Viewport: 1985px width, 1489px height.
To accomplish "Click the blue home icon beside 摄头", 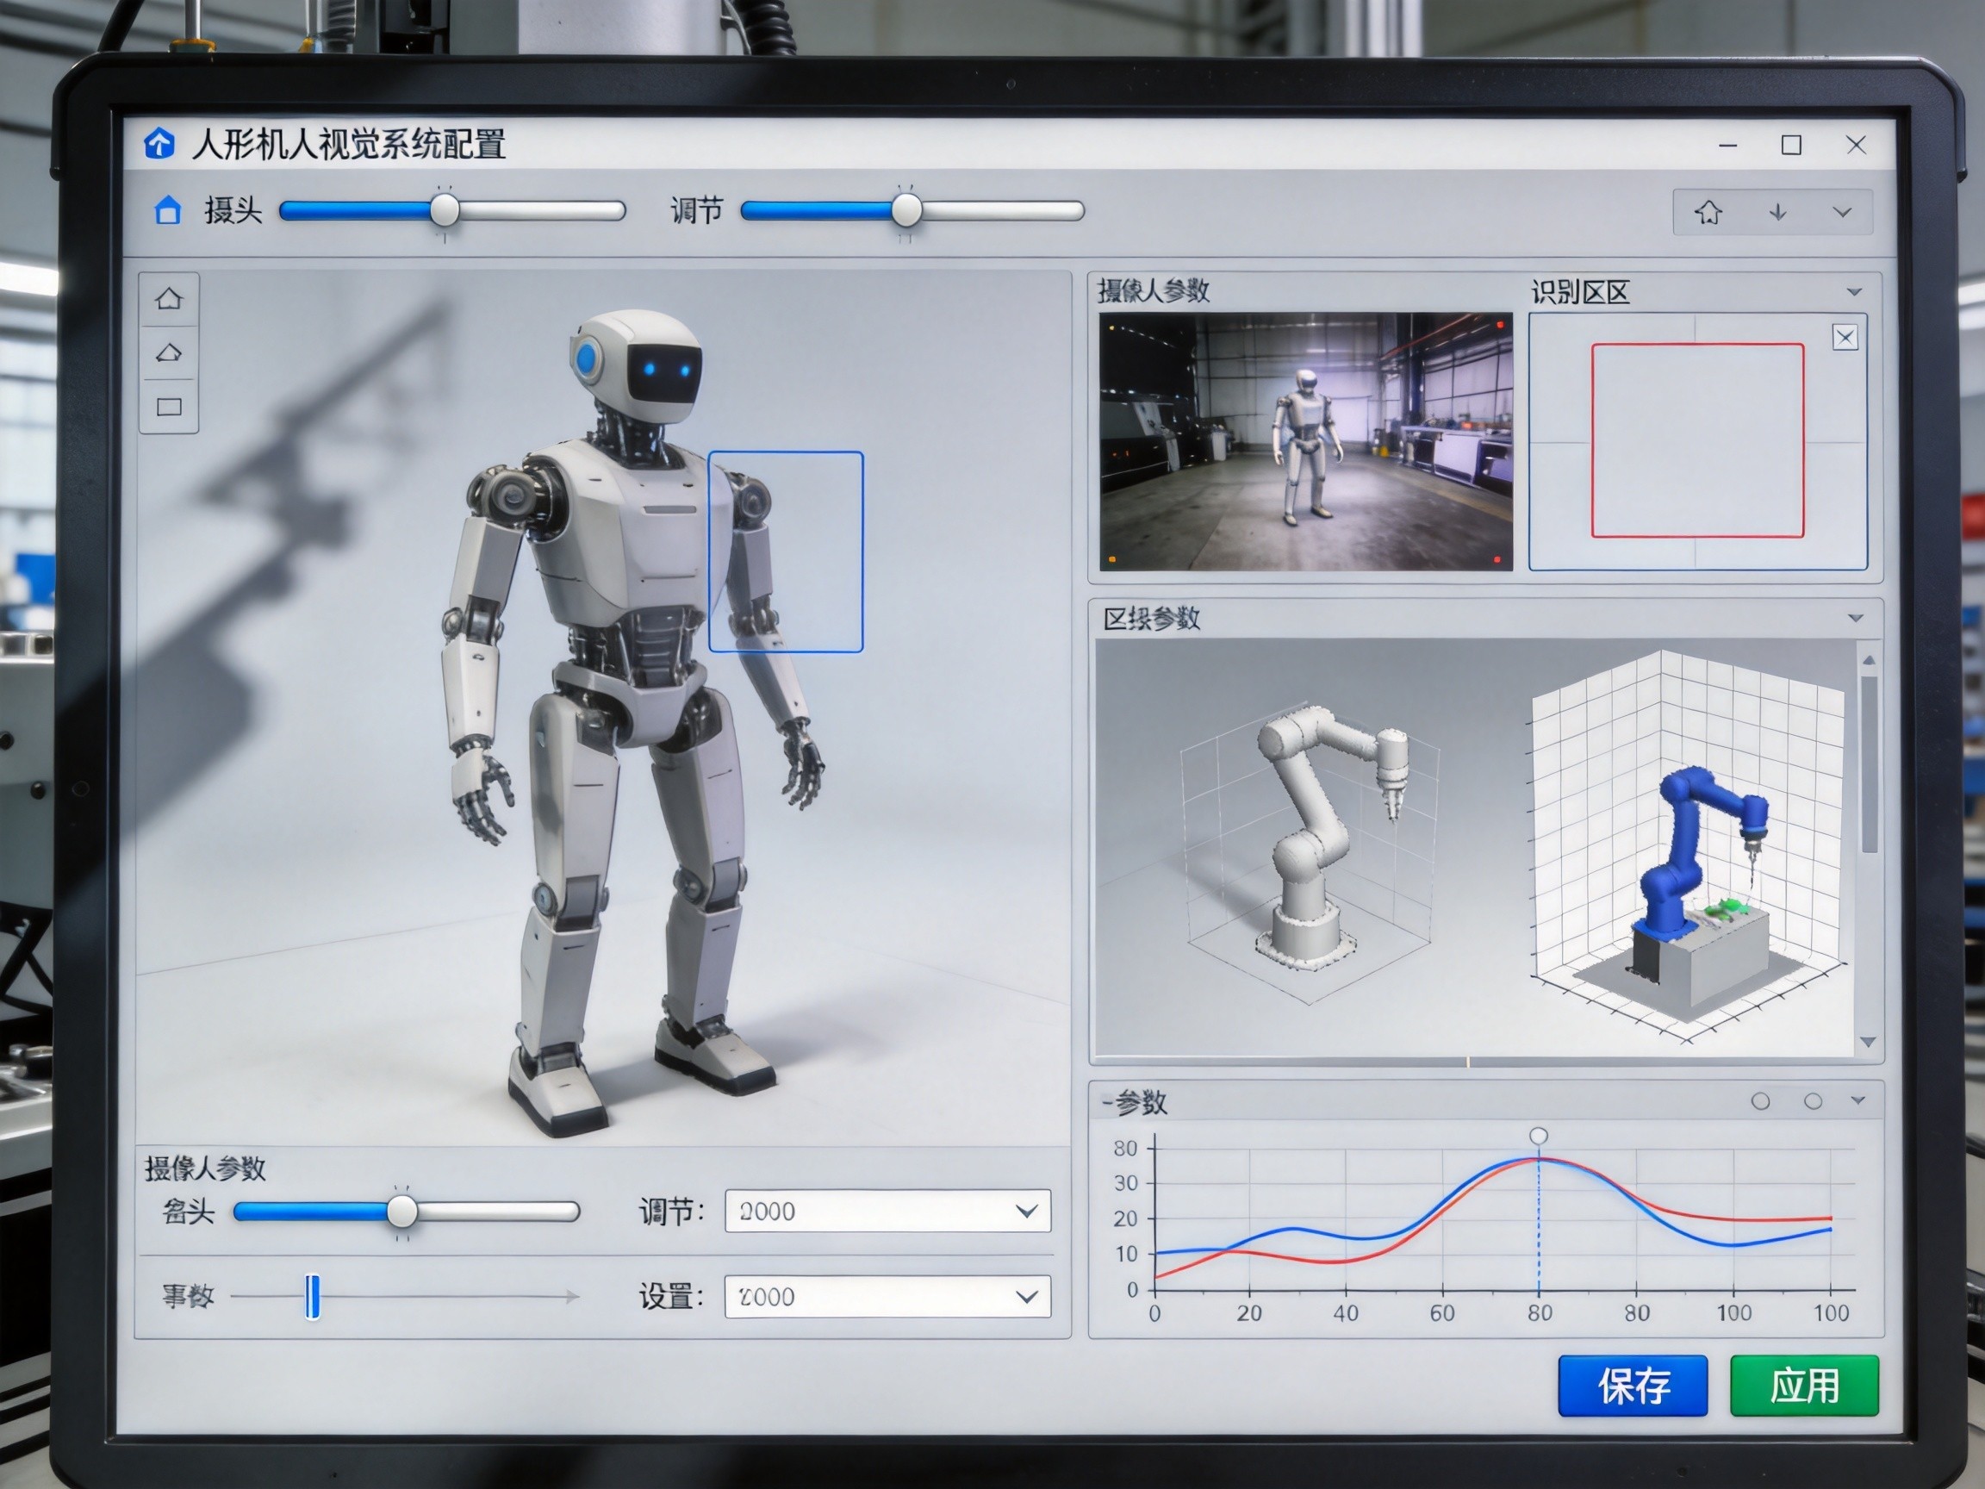I will click(x=168, y=211).
